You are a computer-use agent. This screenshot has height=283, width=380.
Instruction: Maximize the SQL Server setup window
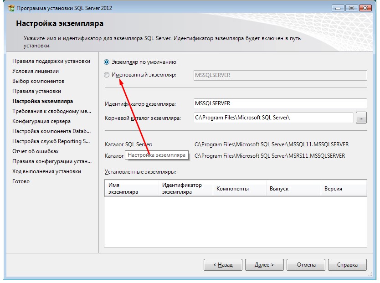coord(351,8)
